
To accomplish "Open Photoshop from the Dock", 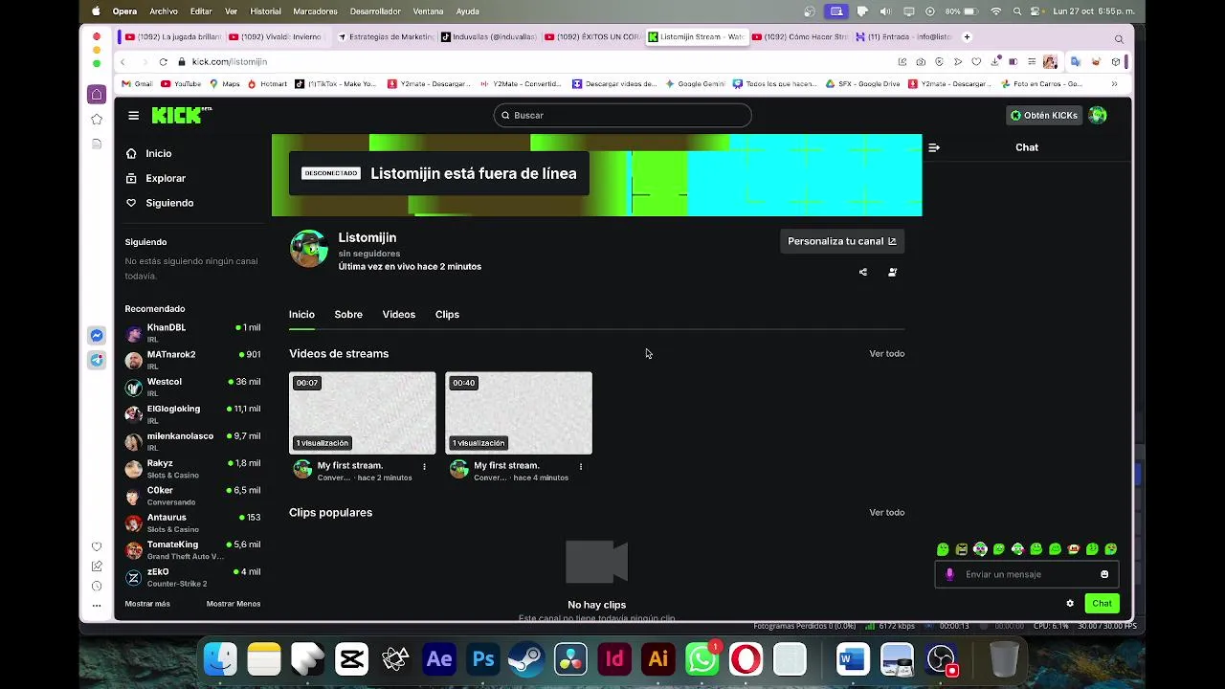I will [x=483, y=659].
